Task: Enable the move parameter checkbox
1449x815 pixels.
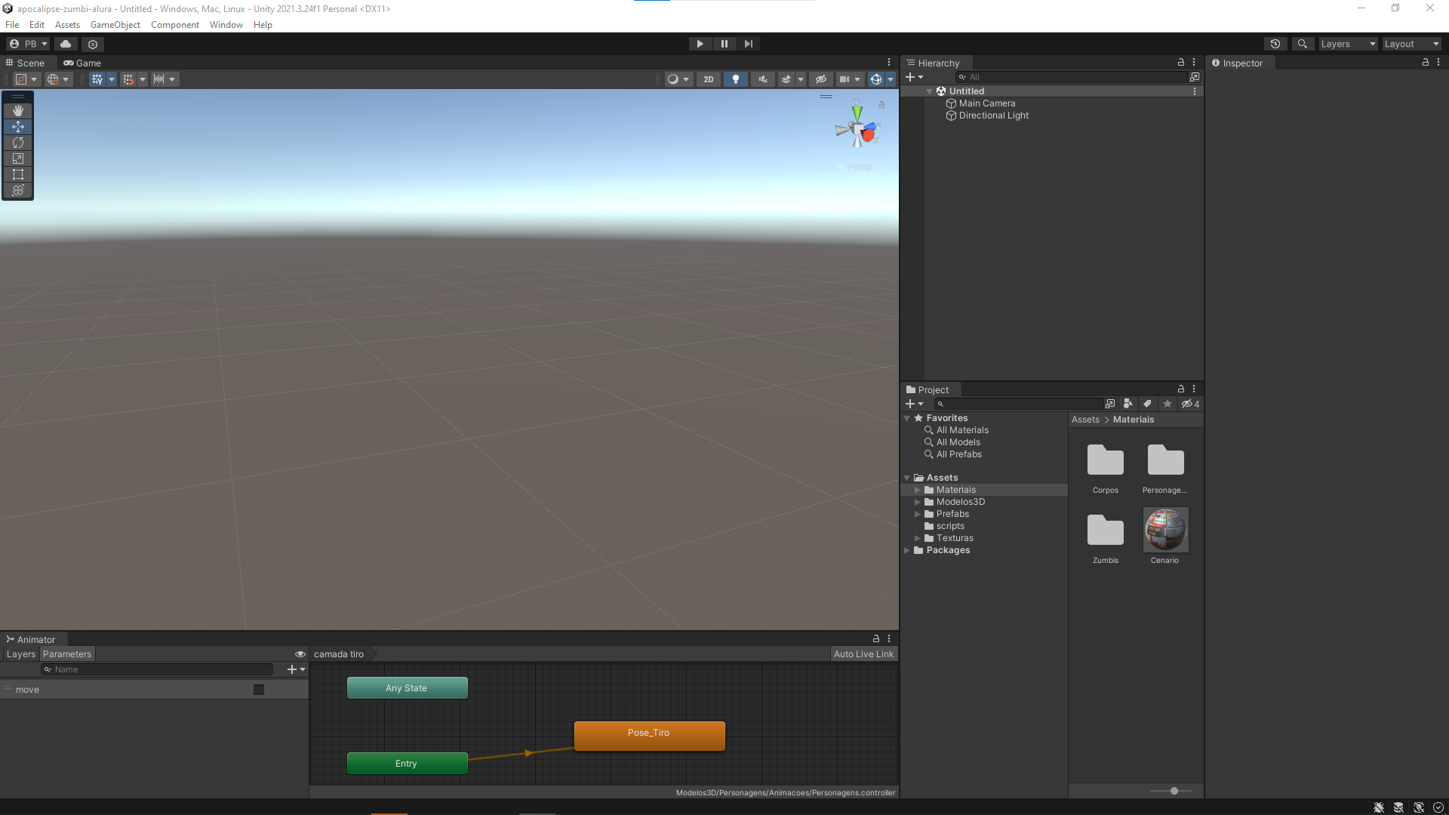Action: pyautogui.click(x=259, y=690)
